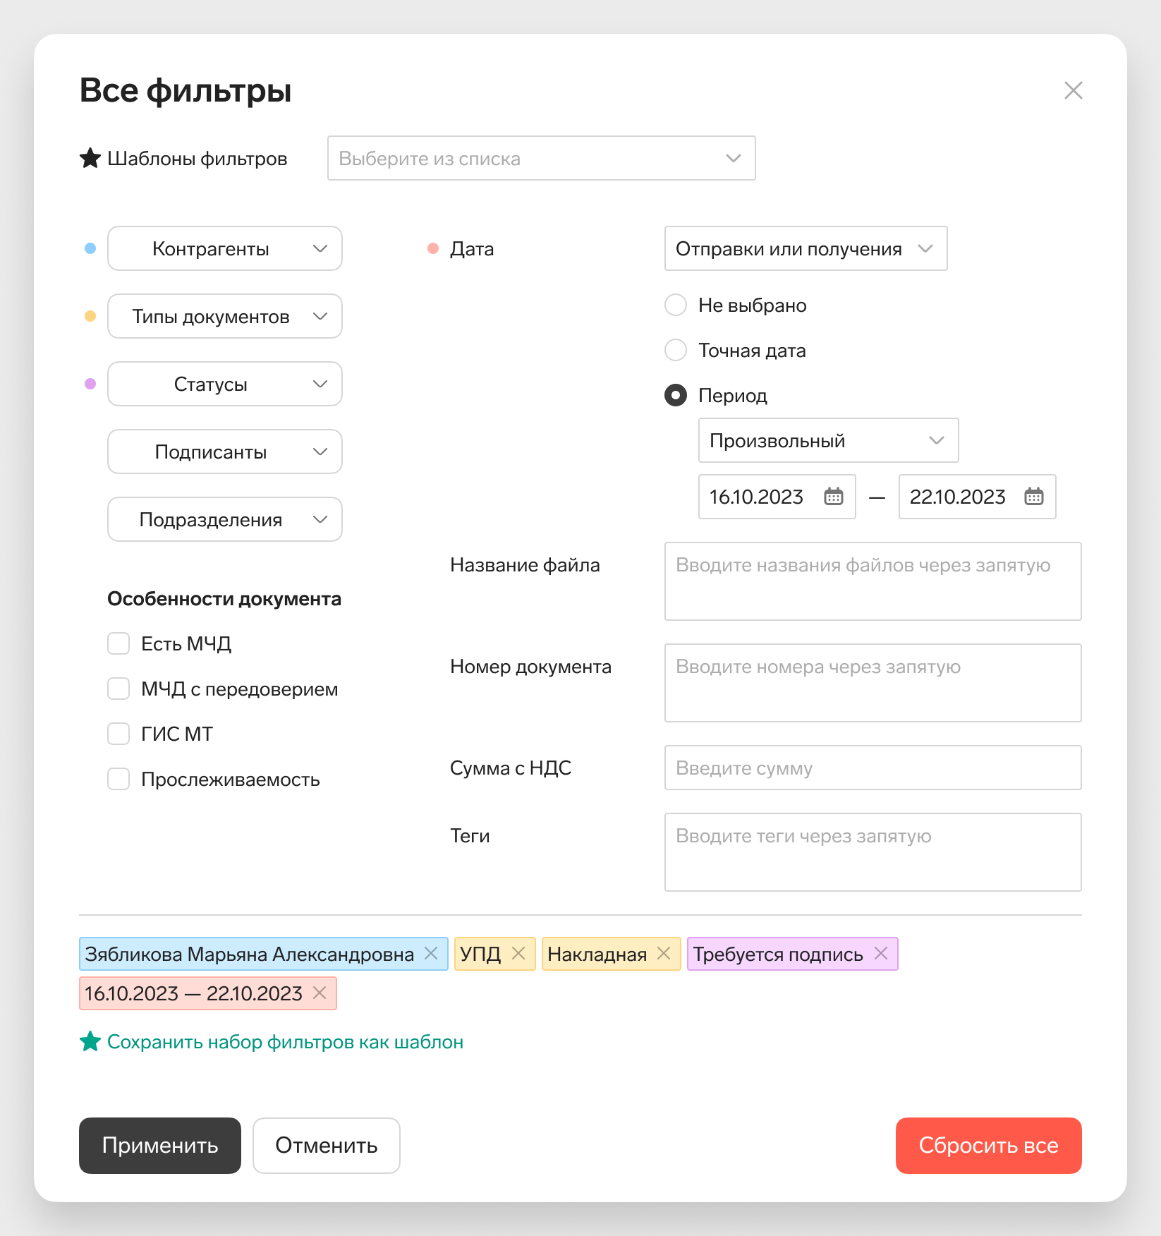Open calendar for end date 22.10.2023
The height and width of the screenshot is (1236, 1161).
[1034, 497]
